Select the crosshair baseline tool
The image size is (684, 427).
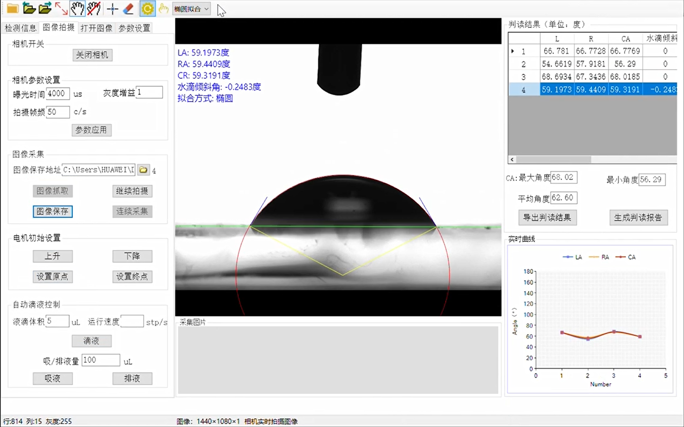click(112, 8)
